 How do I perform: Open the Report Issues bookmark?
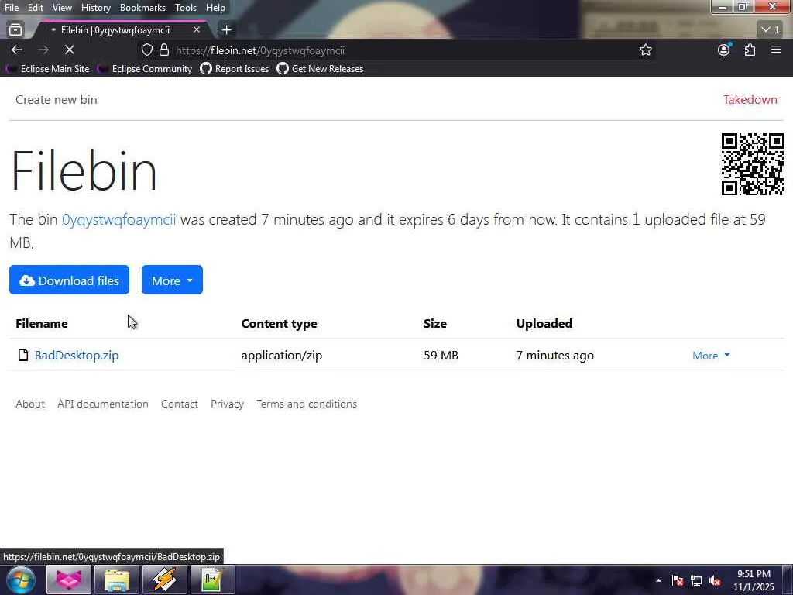pyautogui.click(x=235, y=69)
